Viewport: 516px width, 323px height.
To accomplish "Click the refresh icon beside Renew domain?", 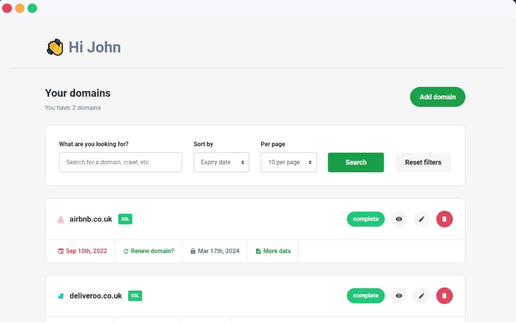I will pos(126,251).
